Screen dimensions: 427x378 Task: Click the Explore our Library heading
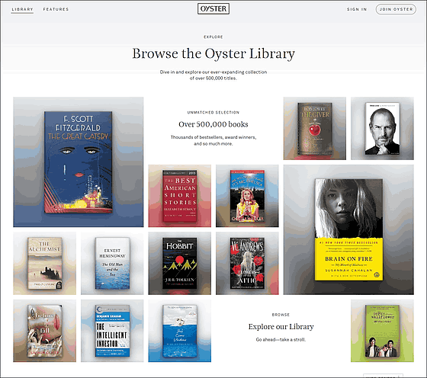[281, 327]
